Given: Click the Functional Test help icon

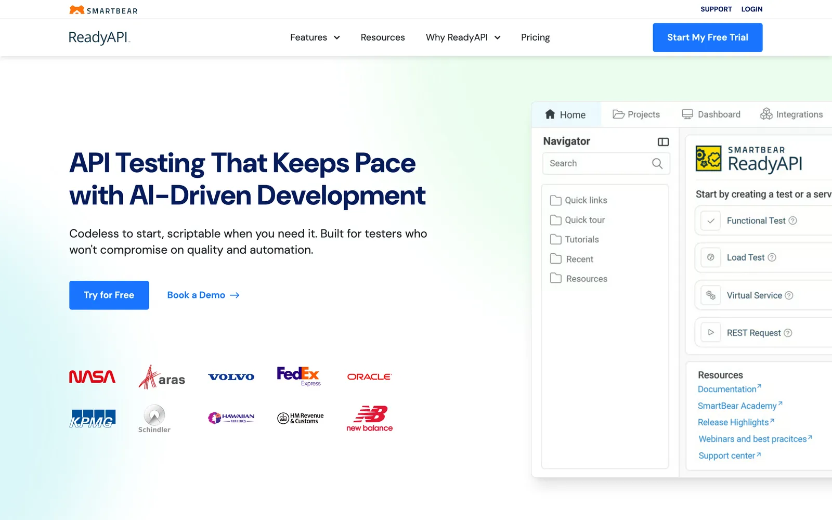Looking at the screenshot, I should pyautogui.click(x=792, y=220).
